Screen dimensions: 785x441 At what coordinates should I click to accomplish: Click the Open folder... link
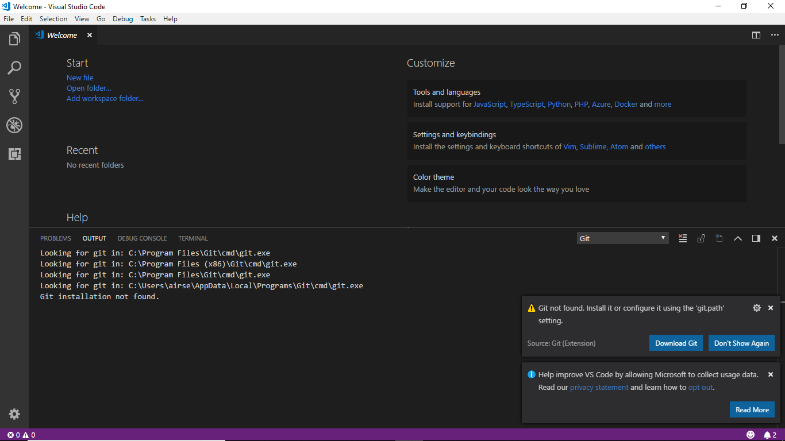[x=89, y=88]
